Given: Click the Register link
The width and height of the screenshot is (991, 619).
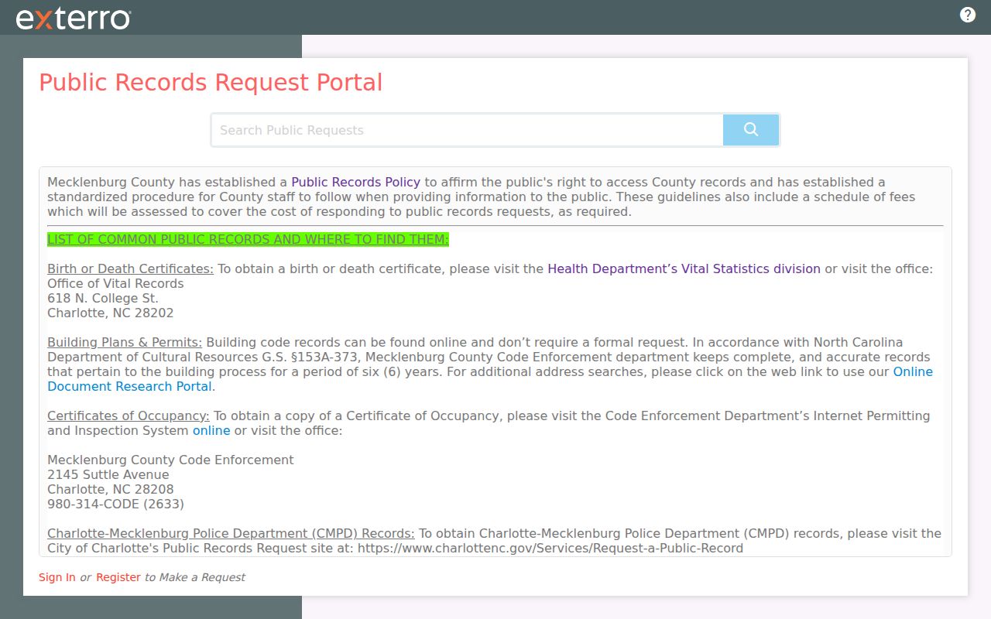Looking at the screenshot, I should pyautogui.click(x=118, y=577).
